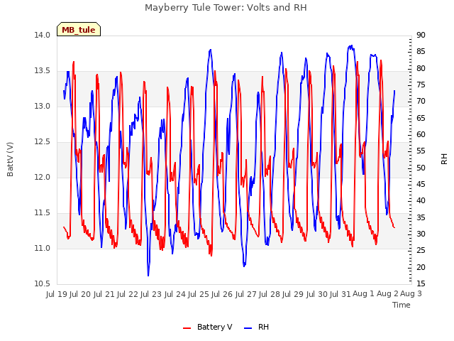Click the 12.0 left axis tick label

[x=42, y=178]
